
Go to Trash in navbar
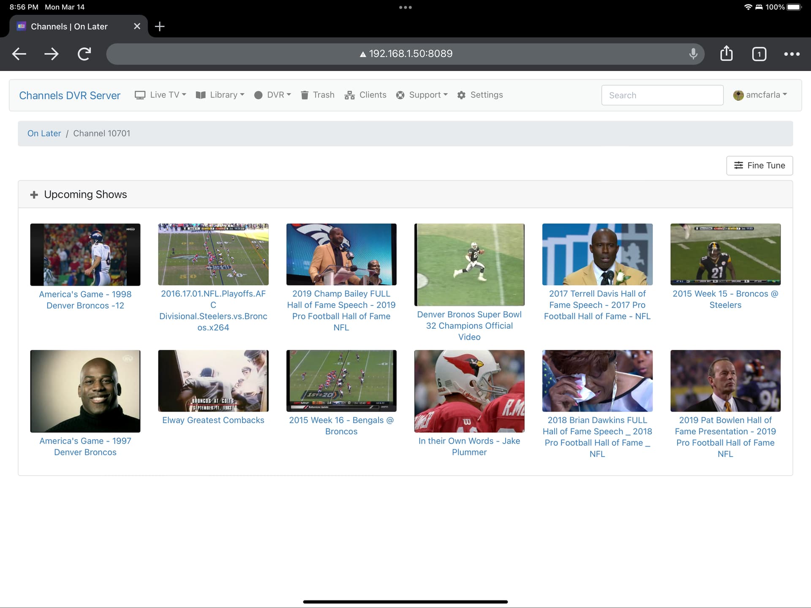click(318, 95)
